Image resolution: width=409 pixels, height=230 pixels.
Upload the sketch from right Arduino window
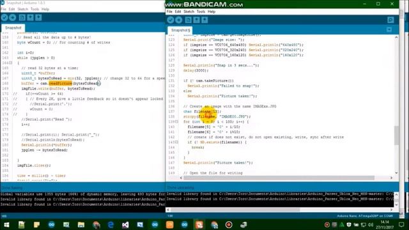tap(179, 20)
